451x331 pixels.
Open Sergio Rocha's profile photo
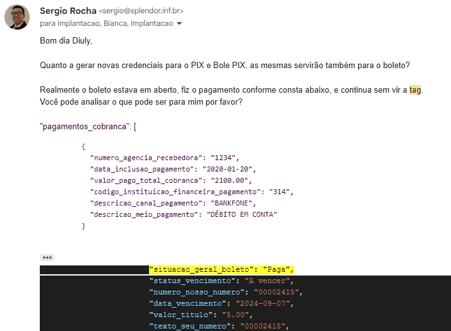point(17,17)
